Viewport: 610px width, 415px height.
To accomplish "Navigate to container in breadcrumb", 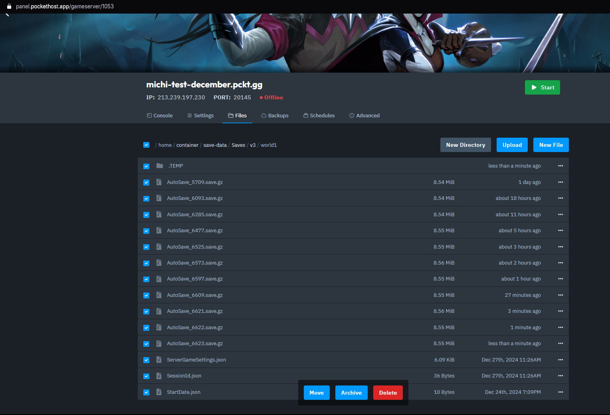I will 187,145.
